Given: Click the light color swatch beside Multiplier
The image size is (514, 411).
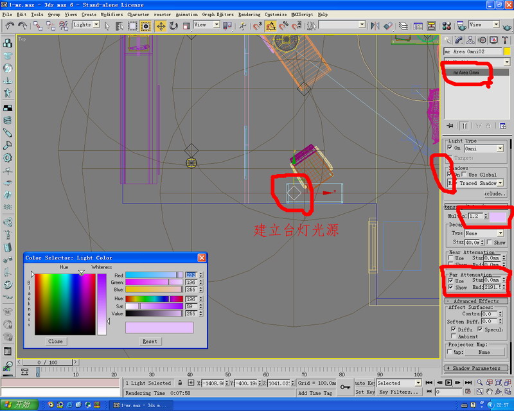Looking at the screenshot, I should 499,216.
